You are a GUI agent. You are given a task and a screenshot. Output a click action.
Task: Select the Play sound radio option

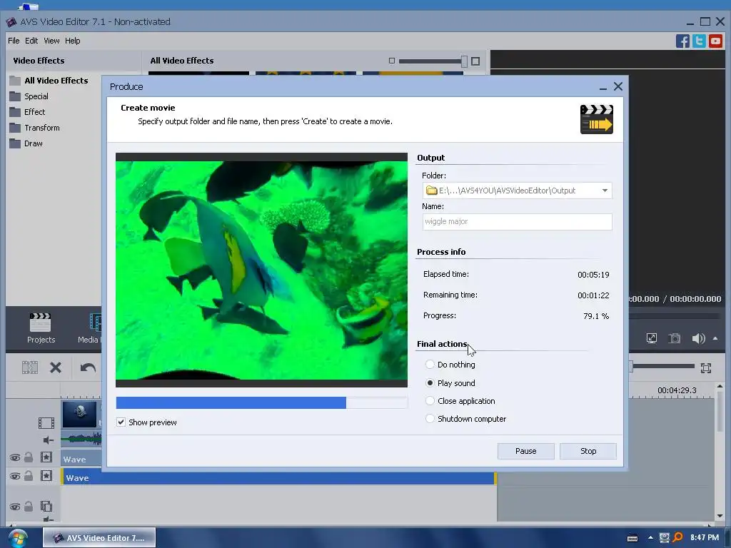(x=430, y=383)
